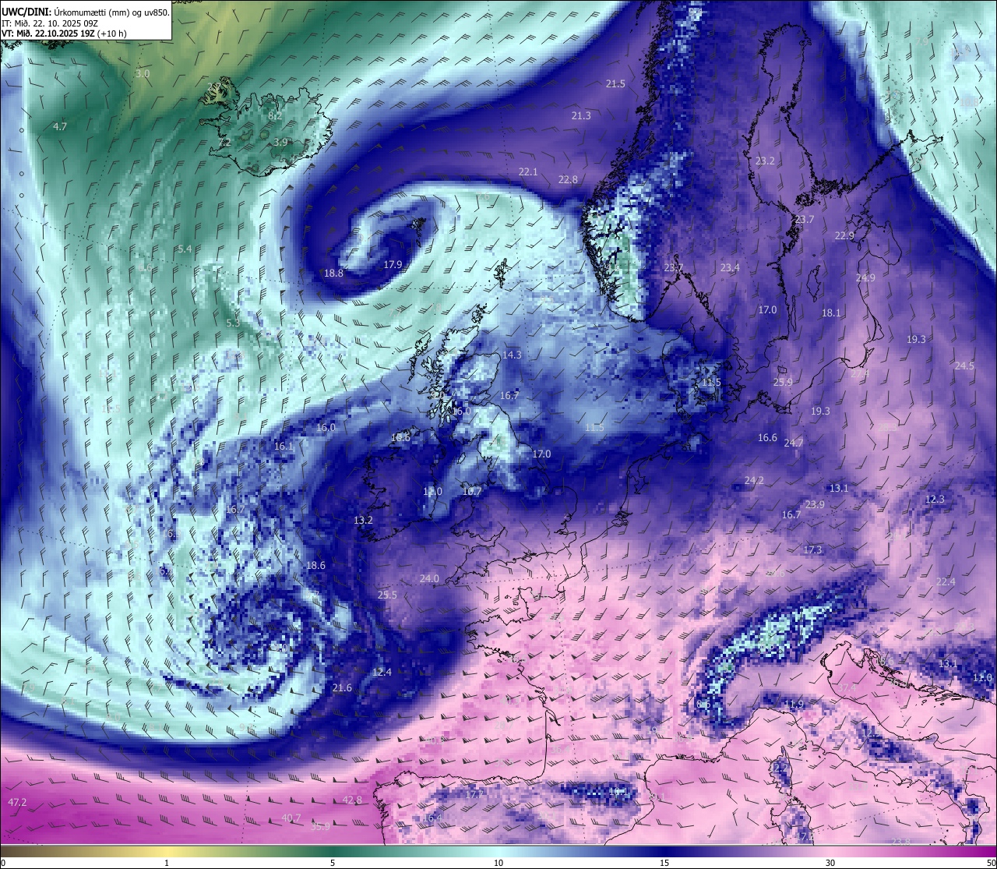The height and width of the screenshot is (869, 997).
Task: Click the 24.2 value over central Europe
Action: (754, 480)
